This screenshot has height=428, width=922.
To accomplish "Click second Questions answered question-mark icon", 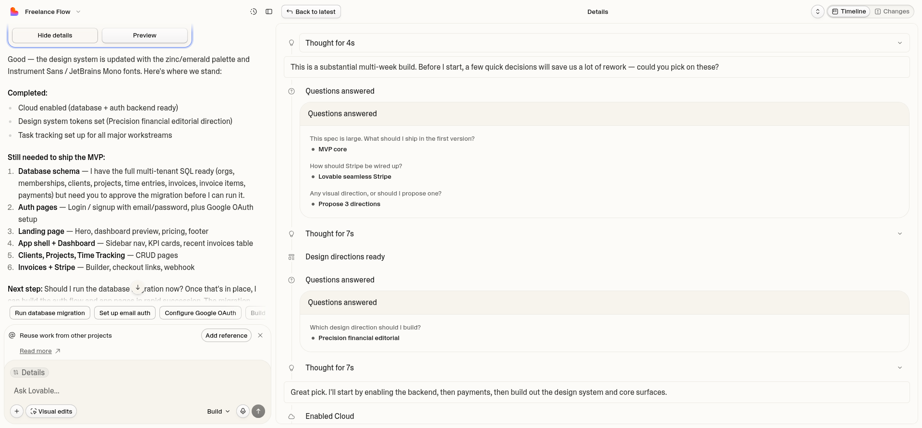I will [x=291, y=280].
